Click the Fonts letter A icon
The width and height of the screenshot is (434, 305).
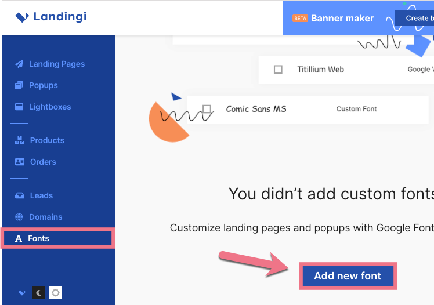click(x=19, y=238)
